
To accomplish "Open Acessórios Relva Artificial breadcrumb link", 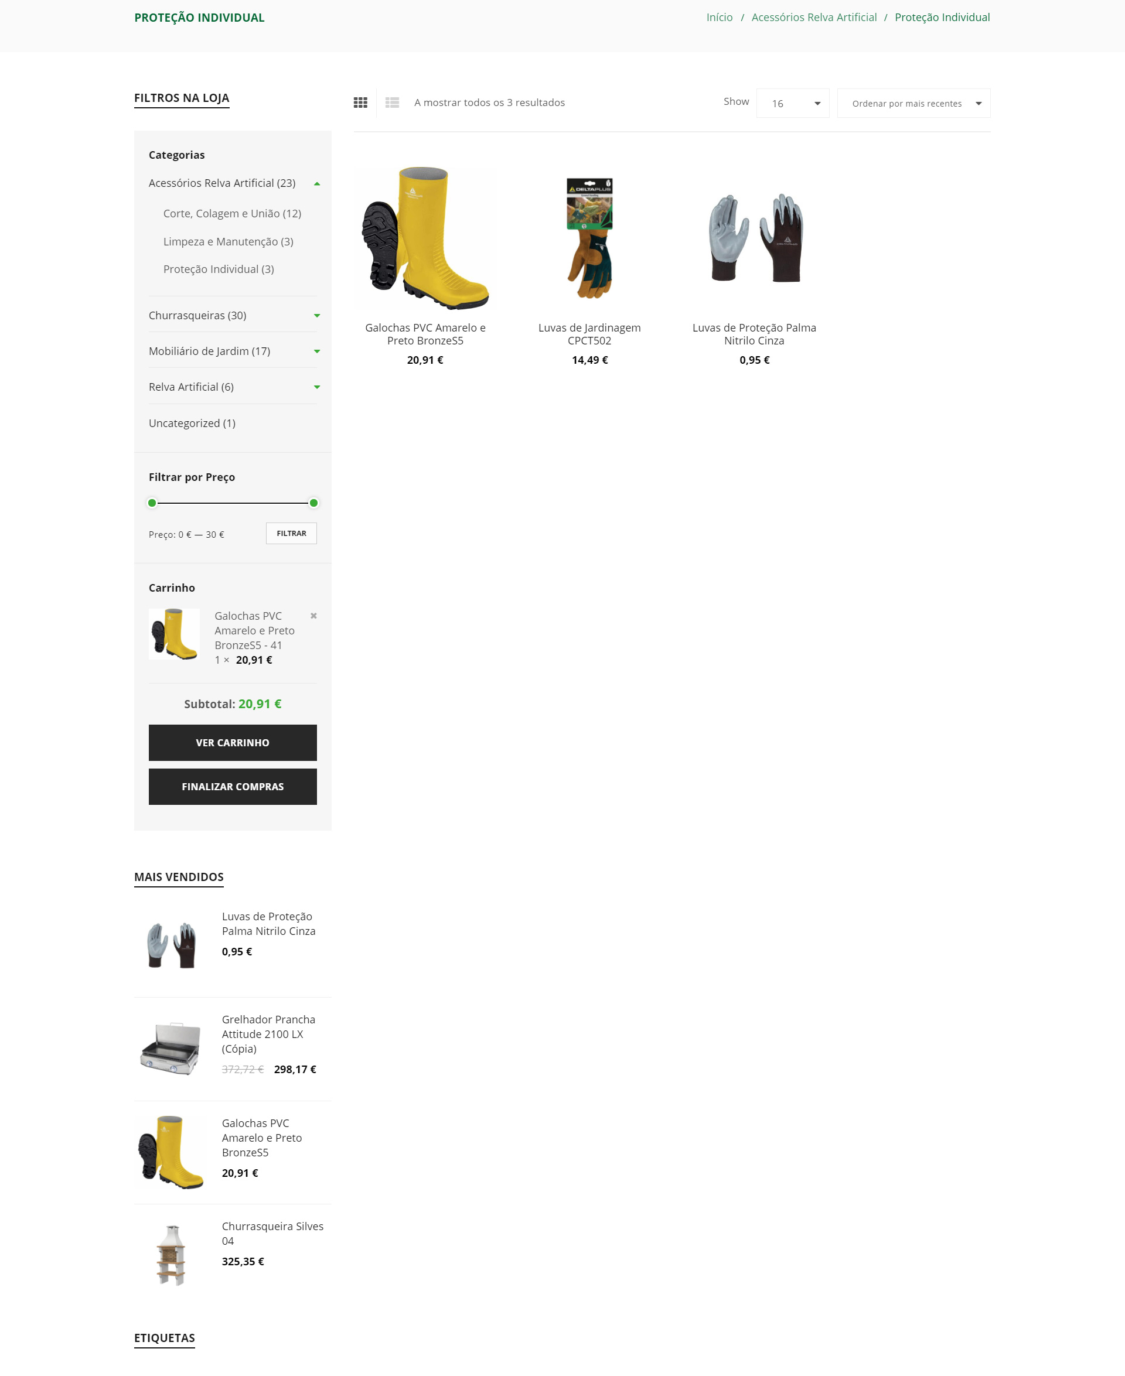I will pyautogui.click(x=814, y=18).
